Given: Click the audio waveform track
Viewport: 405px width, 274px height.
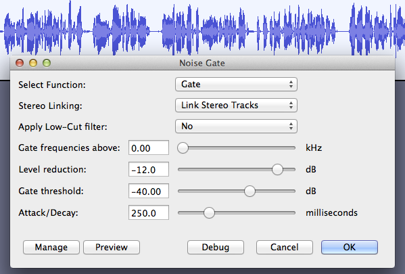Looking at the screenshot, I should tap(203, 28).
